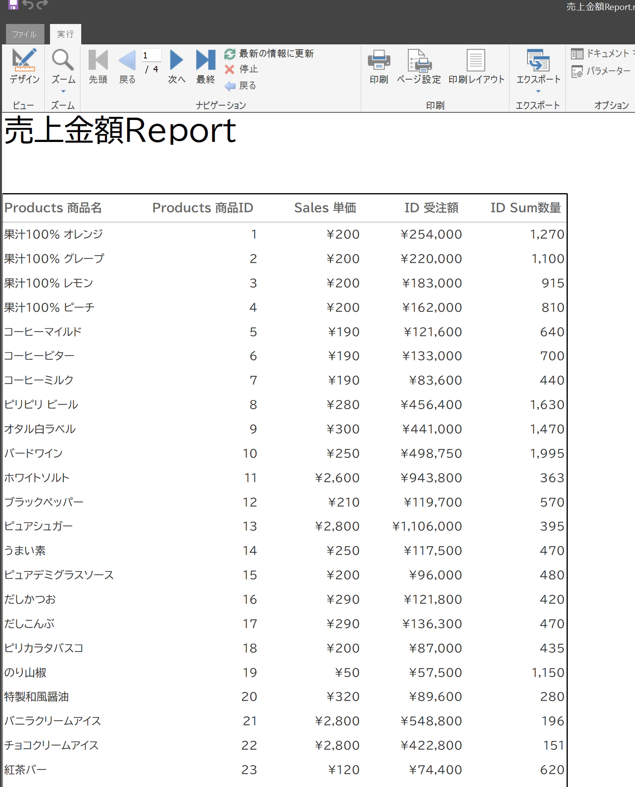Click the 果汁100% グレープ product name
This screenshot has height=787, width=635.
[54, 259]
